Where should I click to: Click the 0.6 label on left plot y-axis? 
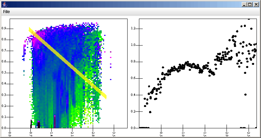[x=4, y=62]
